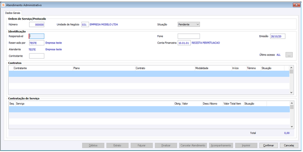This screenshot has width=303, height=152.
Task: Click the Cancelar Atendimento button
Action: click(193, 146)
